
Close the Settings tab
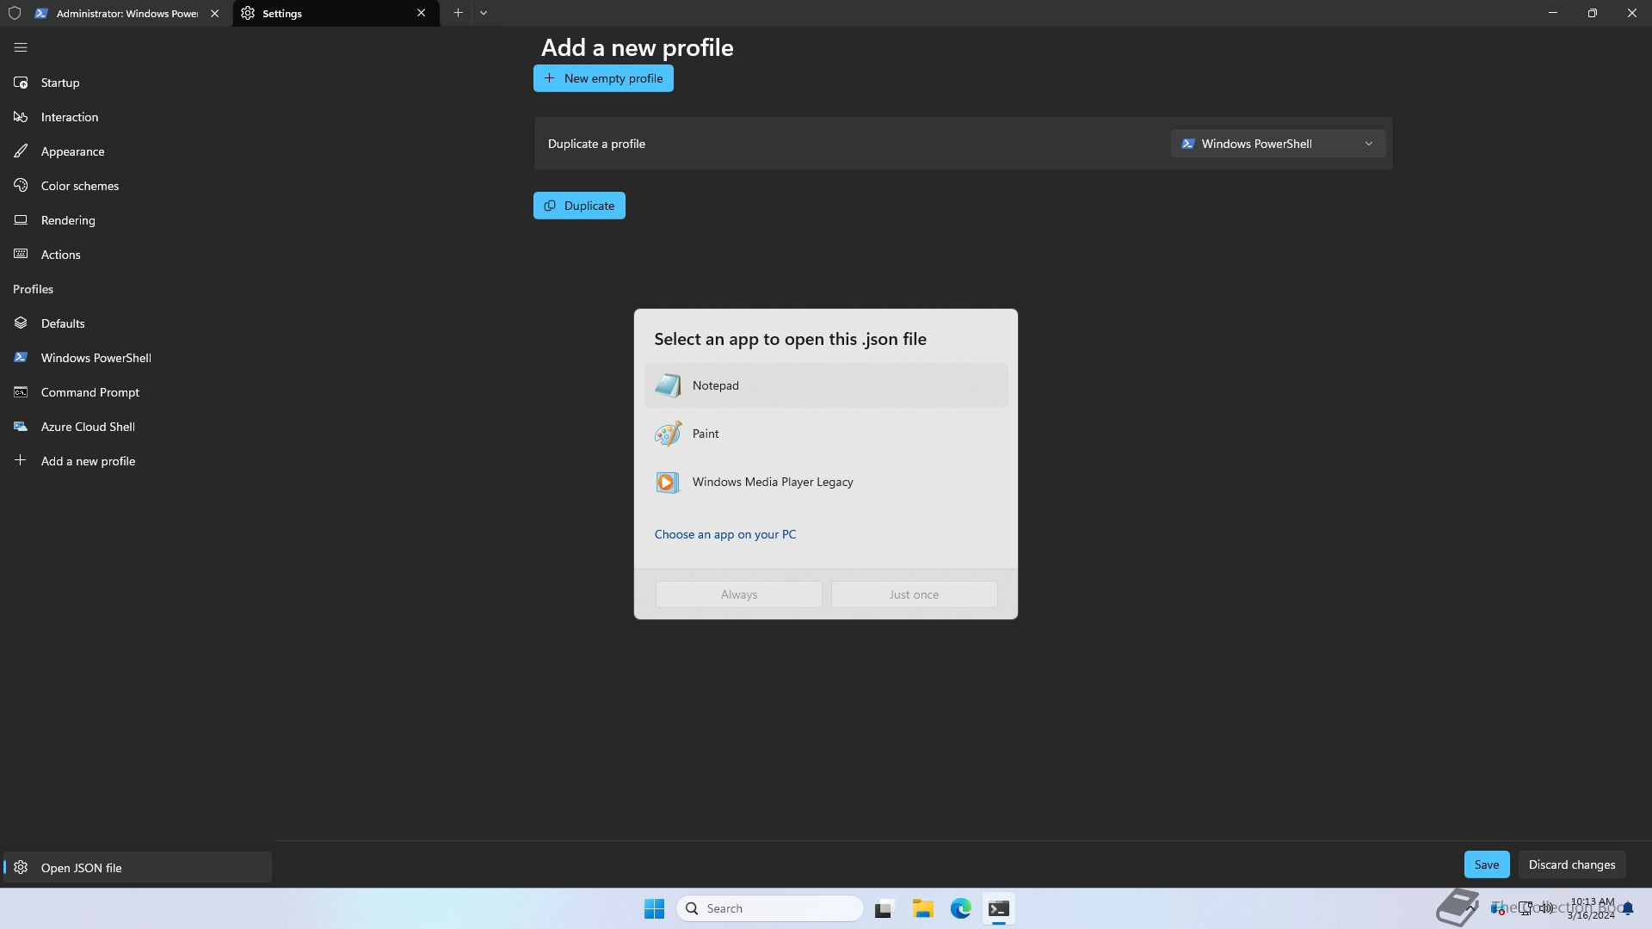(422, 13)
